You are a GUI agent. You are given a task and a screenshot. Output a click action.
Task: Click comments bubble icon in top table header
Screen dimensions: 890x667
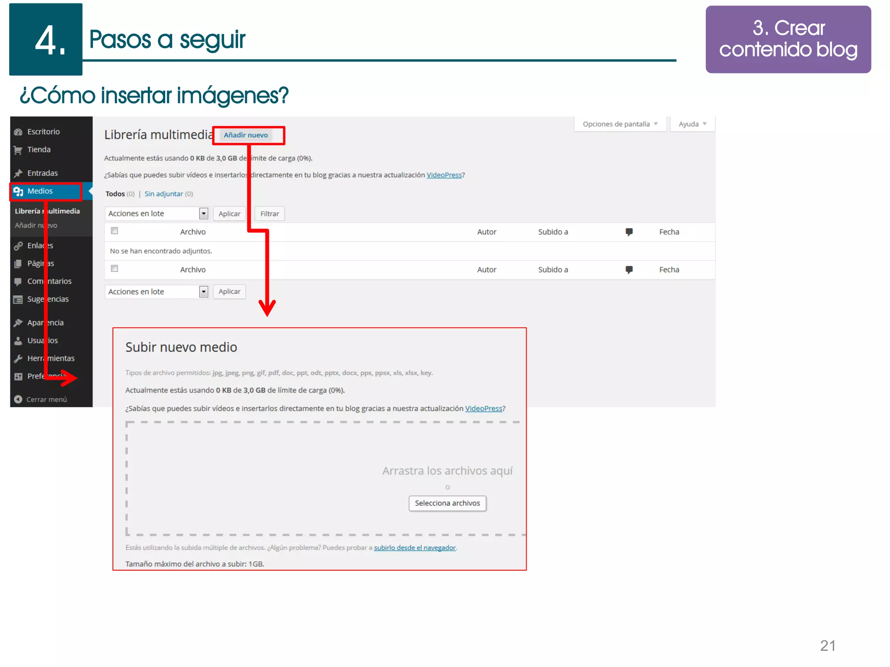[x=629, y=232]
